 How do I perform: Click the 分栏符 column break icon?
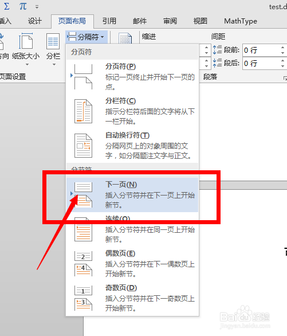coord(83,111)
